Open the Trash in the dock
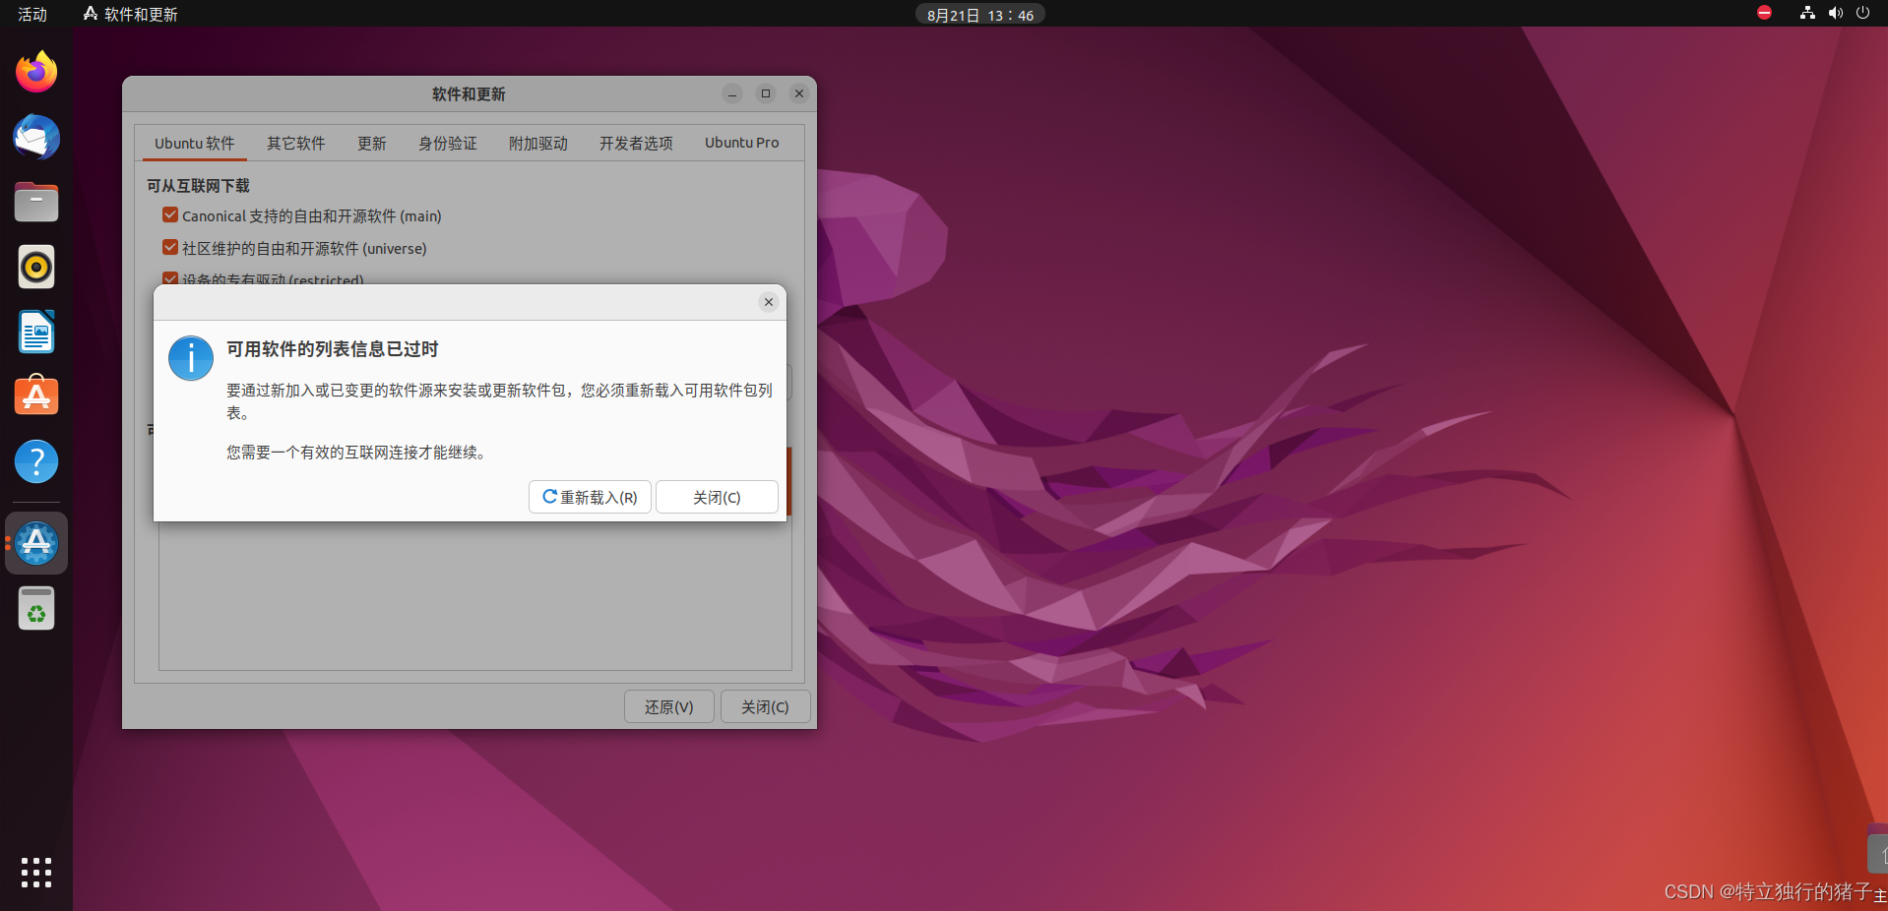The image size is (1888, 911). (x=36, y=608)
